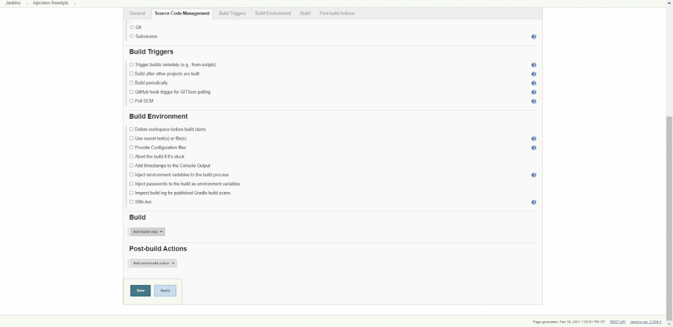Open help for Subversion option

click(534, 37)
